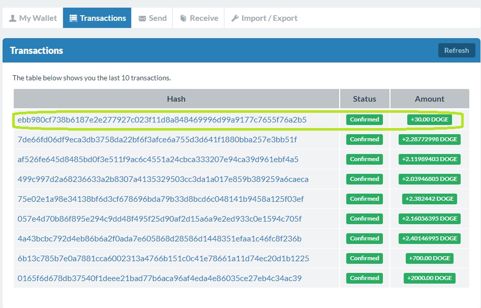Click the +2000.00 DOGE amount badge
This screenshot has width=481, height=308.
[430, 278]
